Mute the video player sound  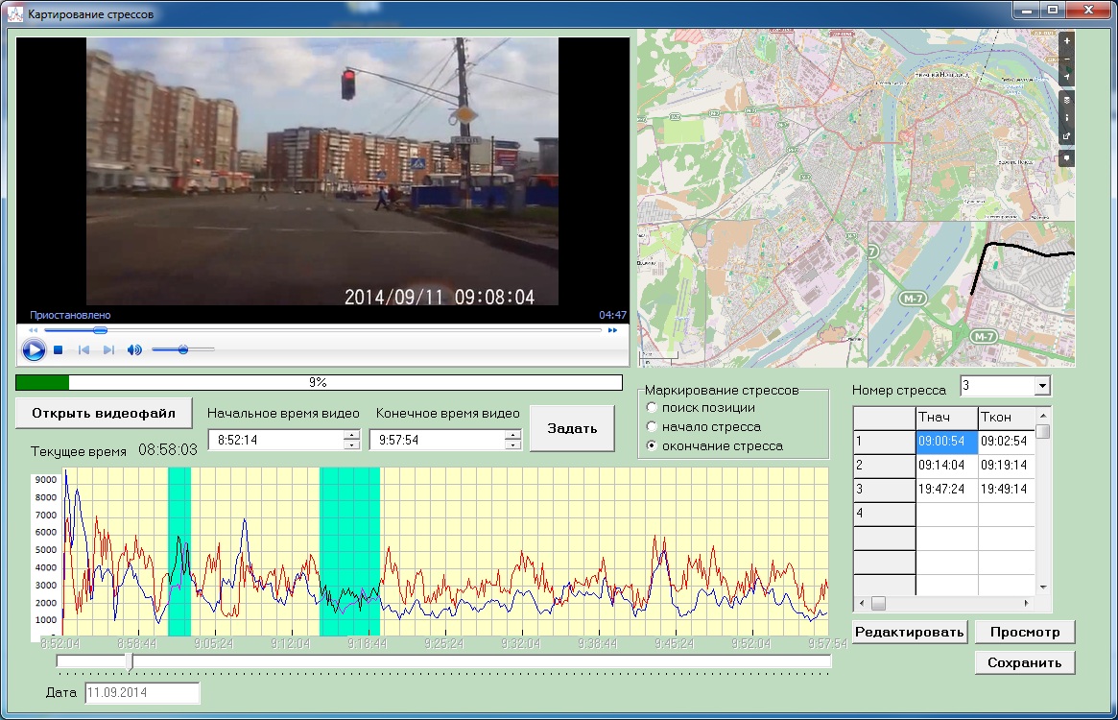[134, 350]
